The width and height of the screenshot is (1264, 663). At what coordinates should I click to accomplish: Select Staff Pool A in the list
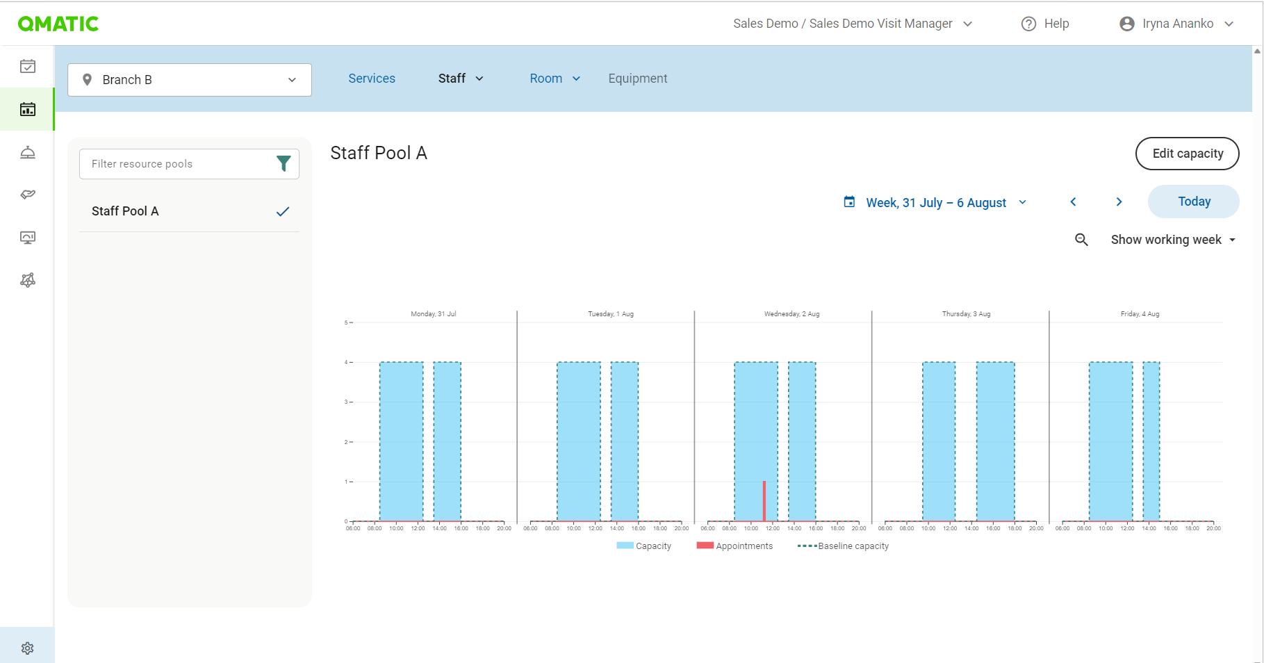(190, 211)
